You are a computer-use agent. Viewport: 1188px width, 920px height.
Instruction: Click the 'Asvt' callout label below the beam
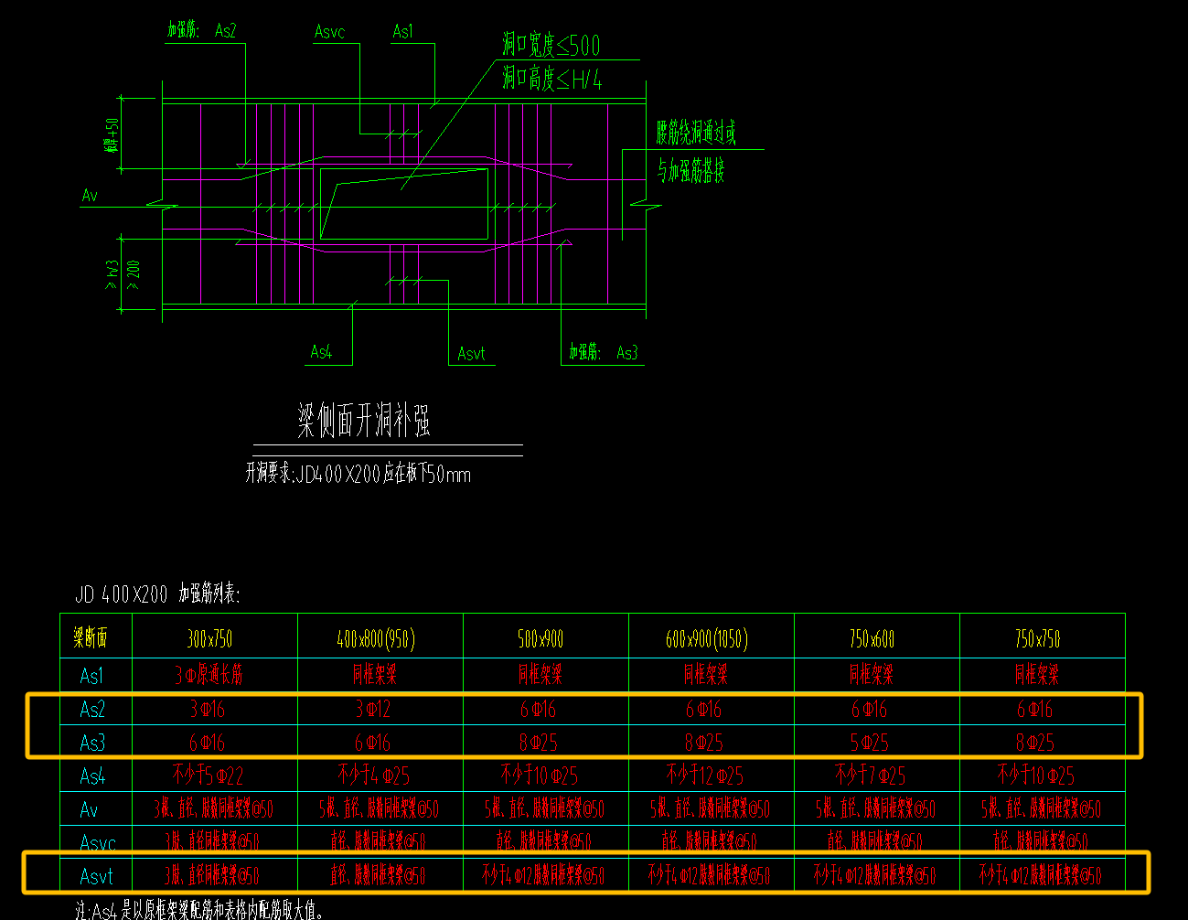(471, 353)
